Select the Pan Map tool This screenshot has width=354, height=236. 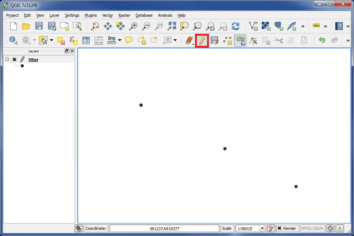tap(108, 26)
